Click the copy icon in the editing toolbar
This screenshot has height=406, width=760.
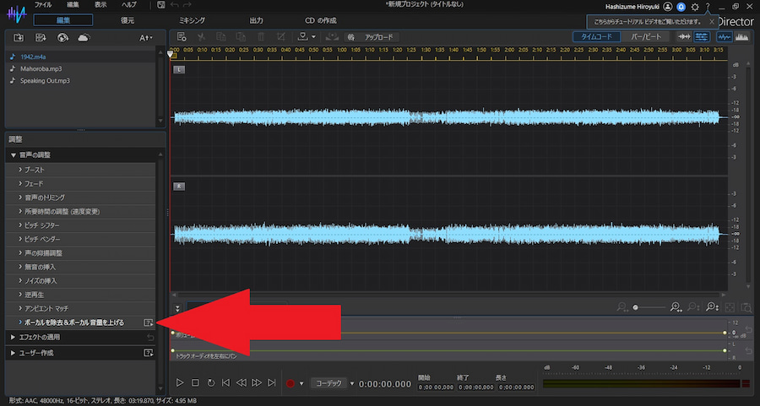221,37
